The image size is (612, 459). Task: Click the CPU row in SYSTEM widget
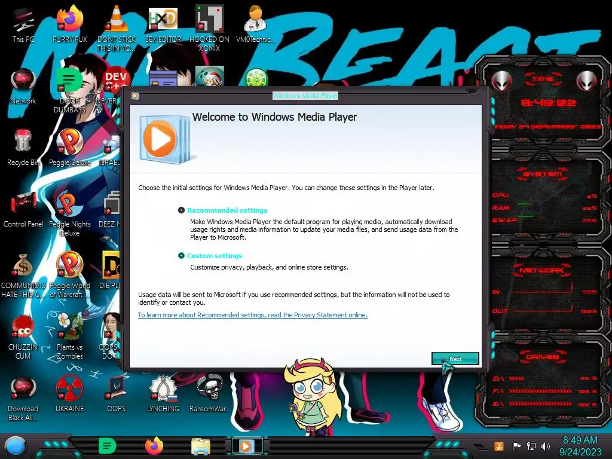[544, 195]
